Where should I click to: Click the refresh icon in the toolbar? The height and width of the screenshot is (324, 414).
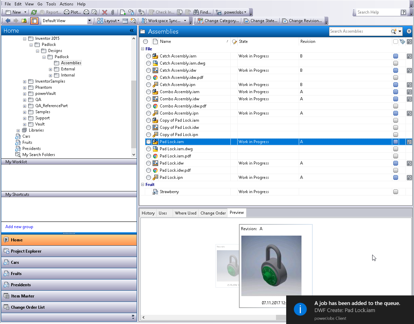pos(34,12)
